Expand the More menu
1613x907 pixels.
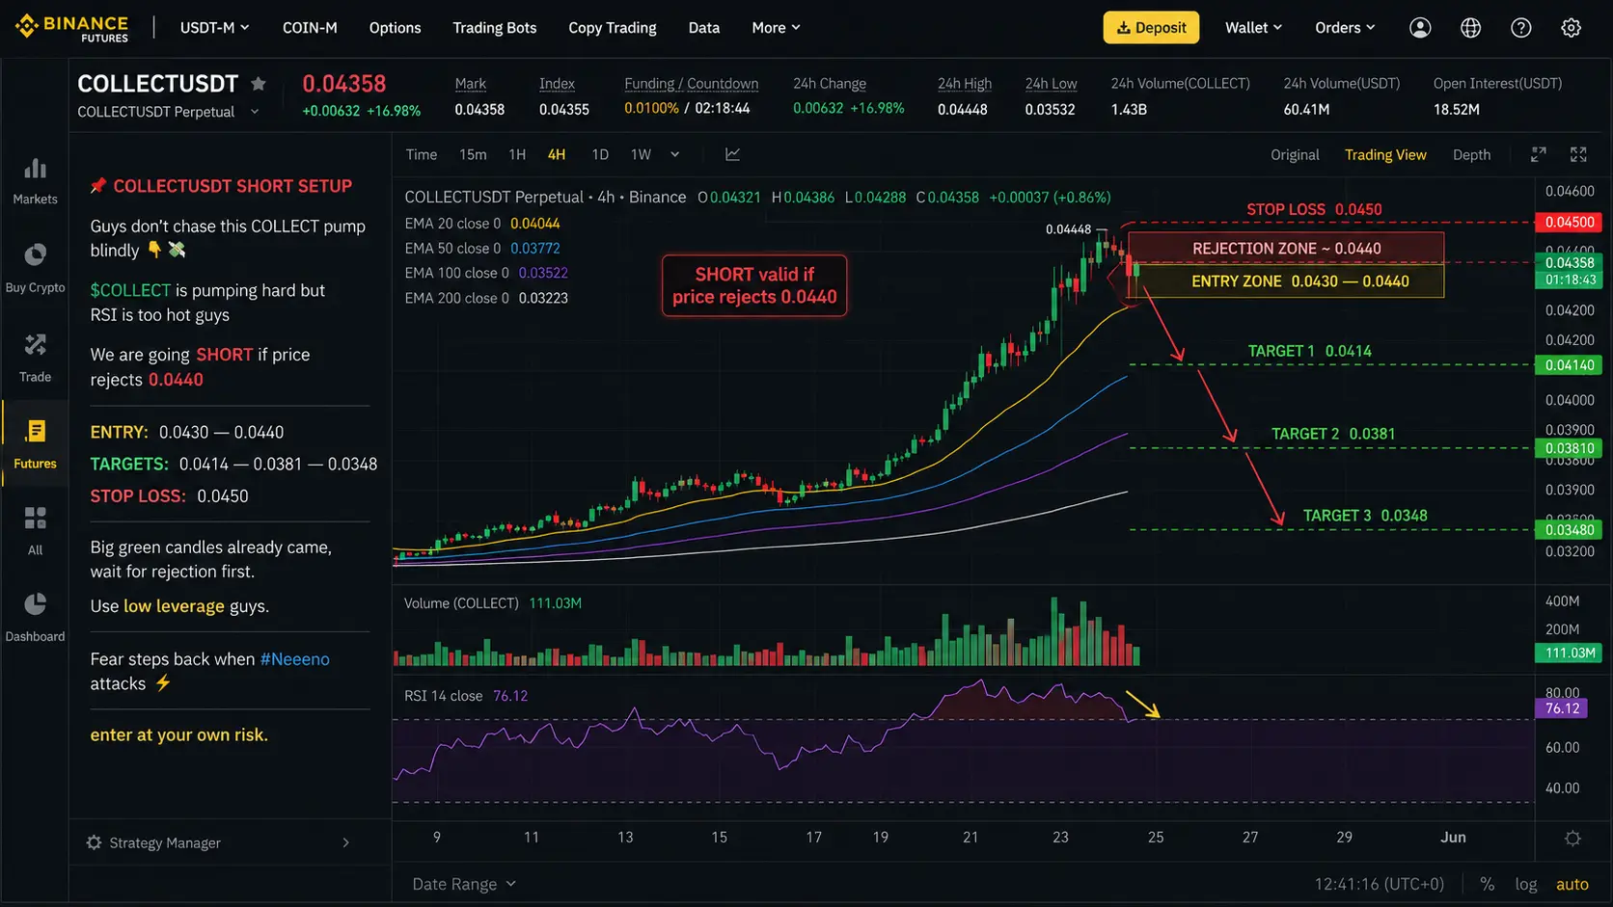[x=777, y=28]
